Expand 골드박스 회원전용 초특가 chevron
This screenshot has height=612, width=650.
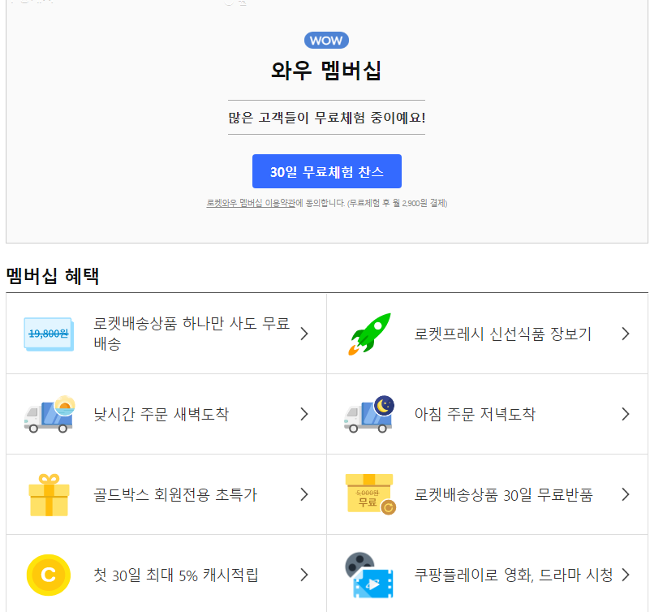tap(304, 494)
